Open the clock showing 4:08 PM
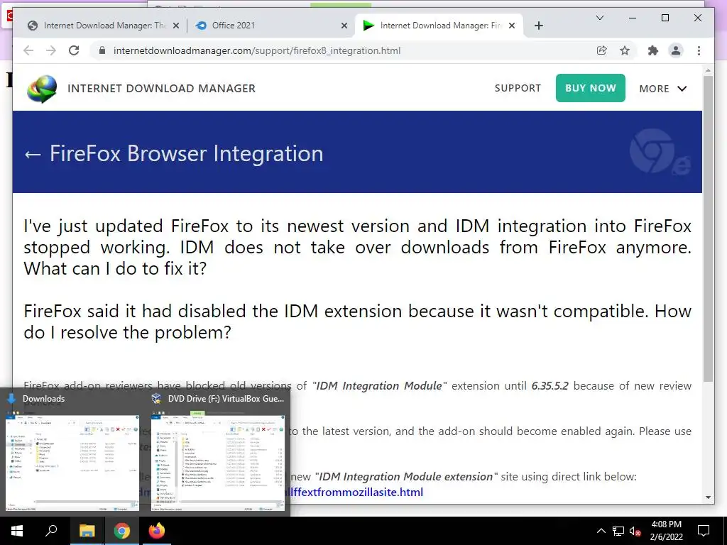The width and height of the screenshot is (727, 545). point(666,531)
